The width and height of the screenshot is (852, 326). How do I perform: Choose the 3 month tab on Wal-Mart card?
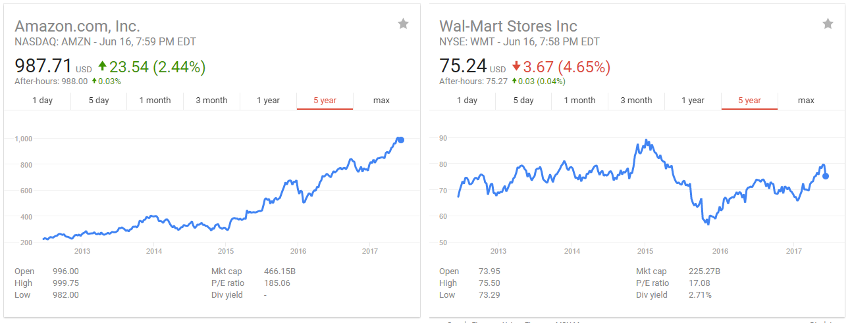(x=636, y=101)
